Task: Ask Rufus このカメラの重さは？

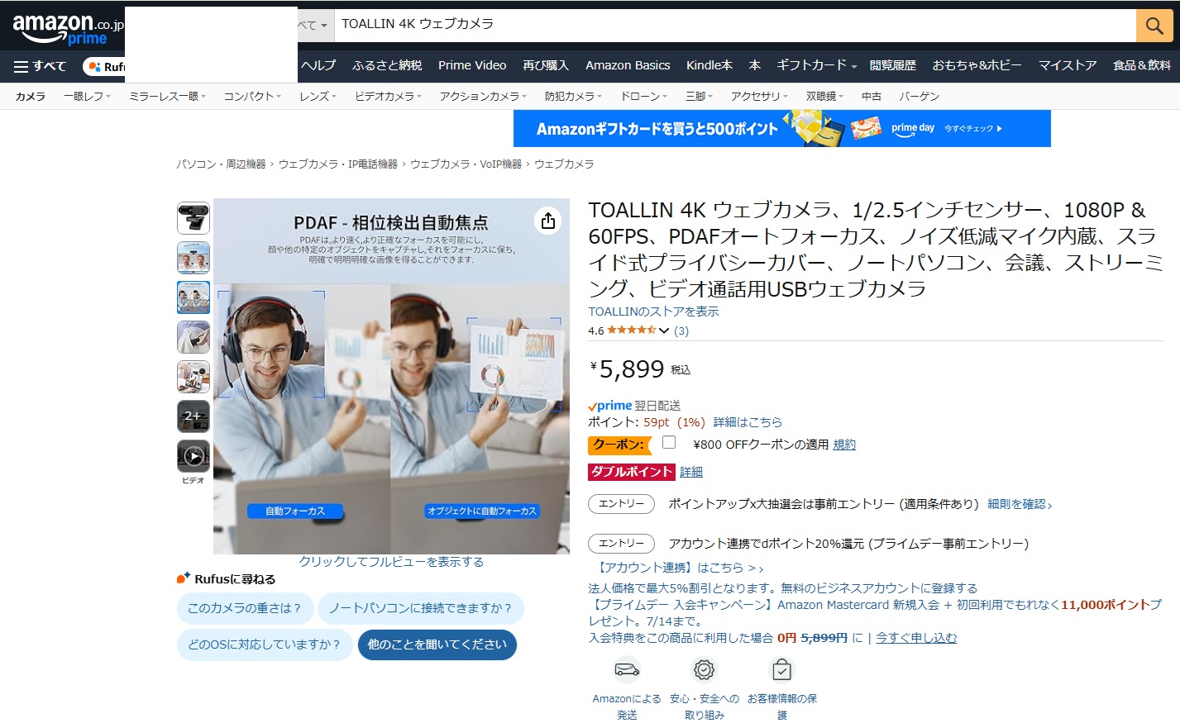Action: (x=245, y=608)
